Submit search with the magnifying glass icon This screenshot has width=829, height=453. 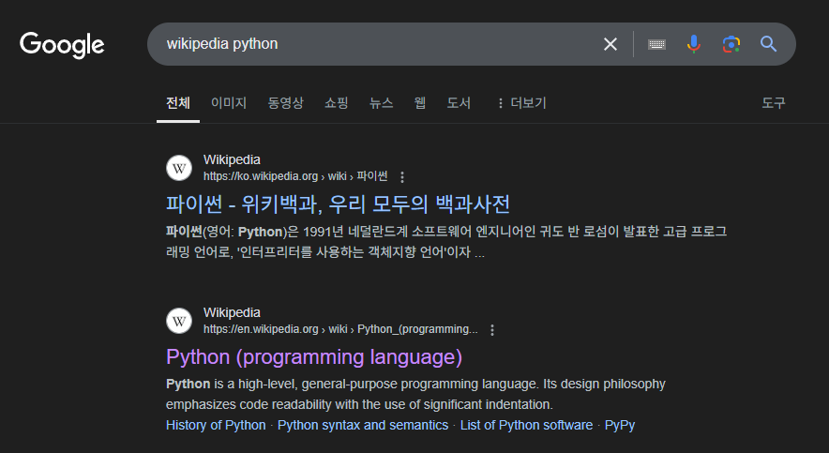(x=768, y=44)
